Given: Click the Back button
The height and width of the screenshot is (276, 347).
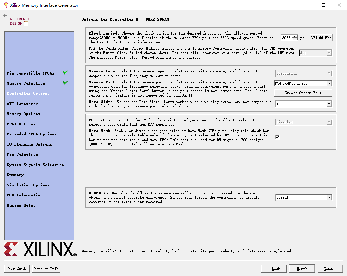Looking at the screenshot, I should tap(274, 269).
